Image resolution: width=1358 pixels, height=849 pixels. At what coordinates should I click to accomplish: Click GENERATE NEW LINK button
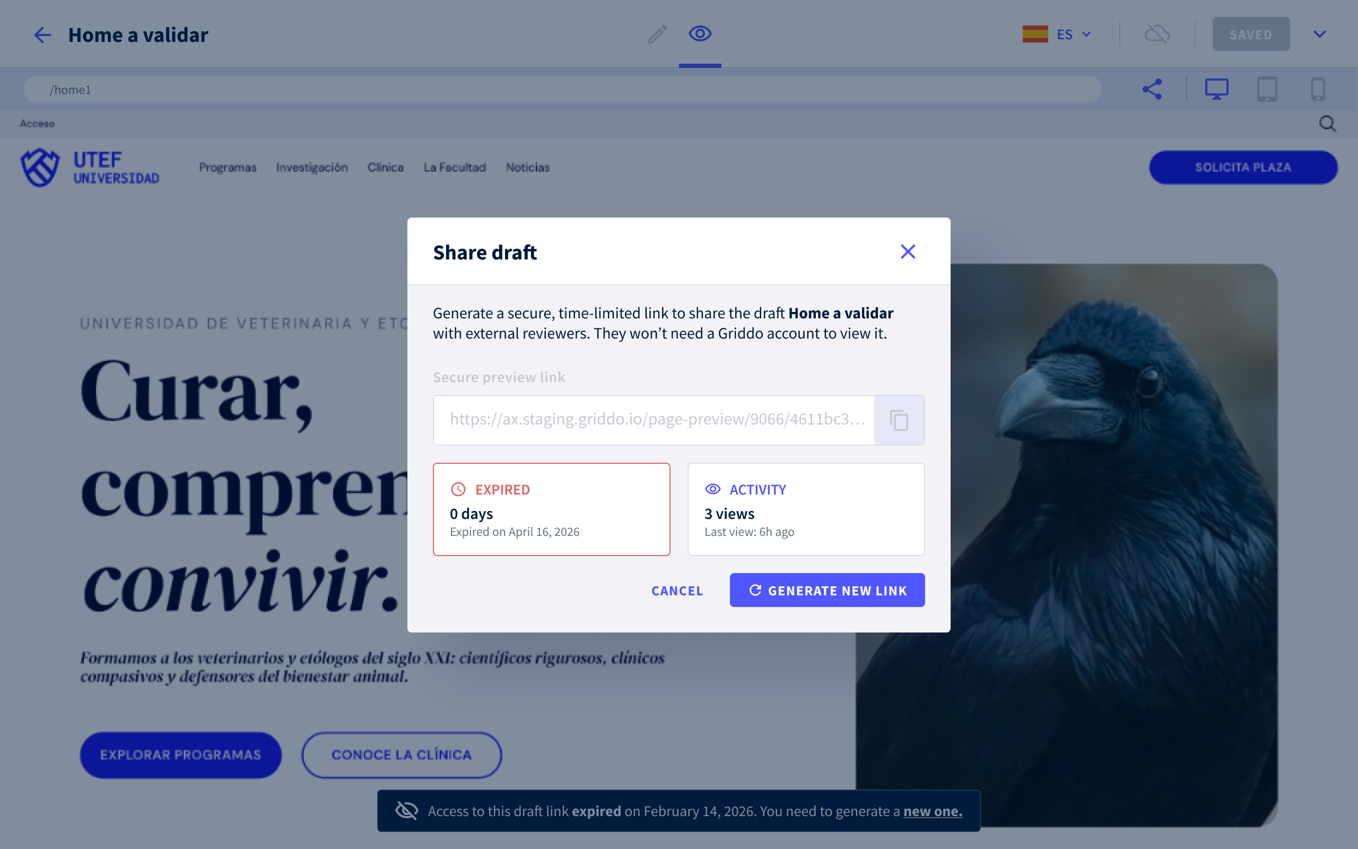pos(827,590)
